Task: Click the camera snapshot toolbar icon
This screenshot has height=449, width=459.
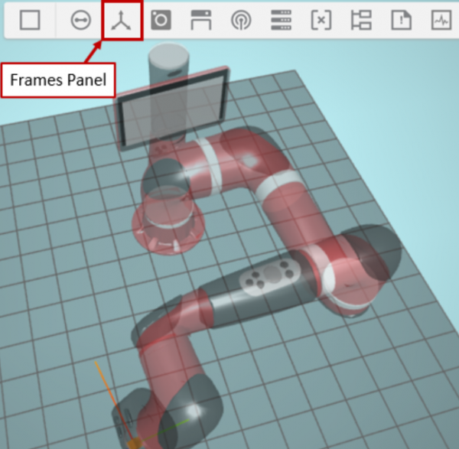Action: (x=161, y=20)
